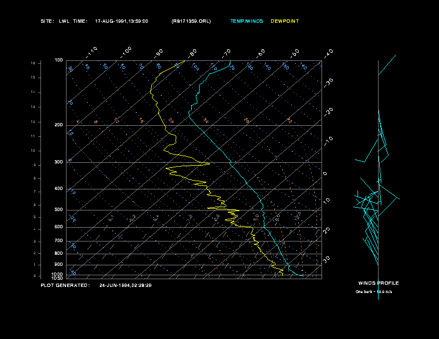The width and height of the screenshot is (439, 339).
Task: Click the '-30' temperature label on right axis
Action: pos(328,83)
